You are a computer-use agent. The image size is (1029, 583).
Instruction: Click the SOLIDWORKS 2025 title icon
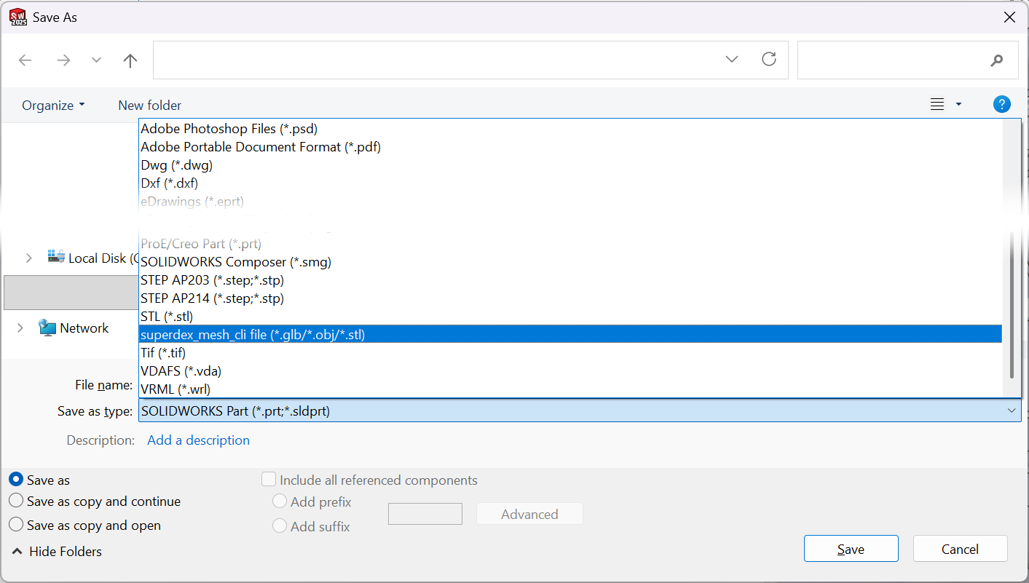[18, 17]
